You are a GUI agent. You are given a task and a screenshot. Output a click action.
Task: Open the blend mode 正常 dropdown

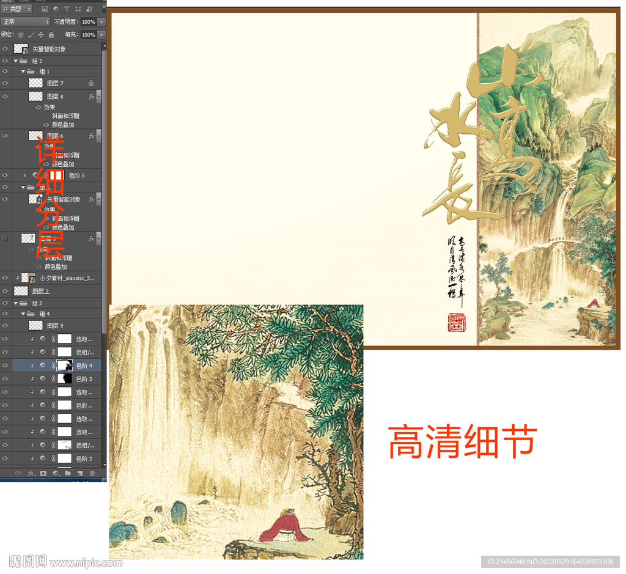click(26, 21)
